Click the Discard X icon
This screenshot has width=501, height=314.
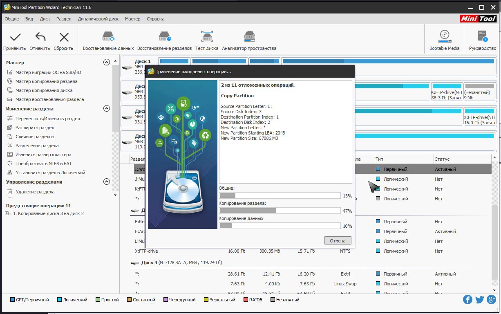pos(64,38)
